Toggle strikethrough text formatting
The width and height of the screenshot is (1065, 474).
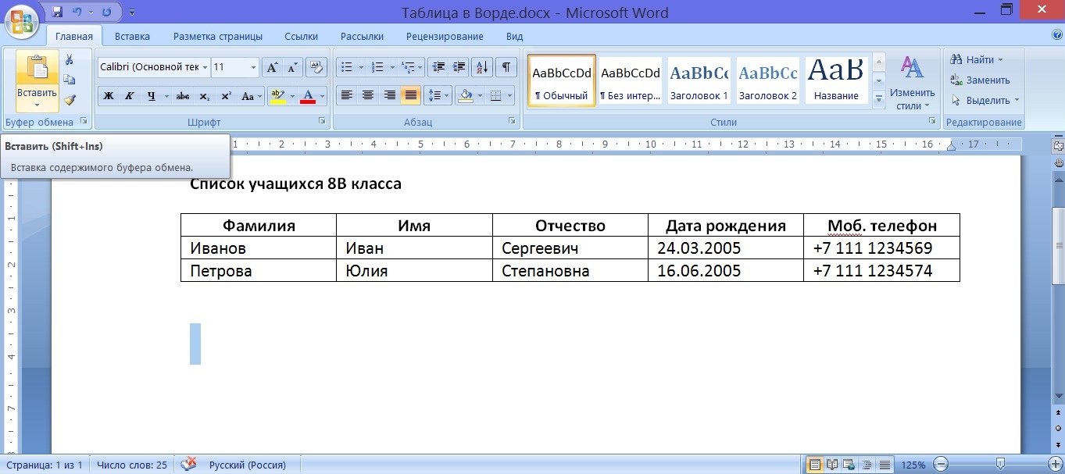coord(183,96)
